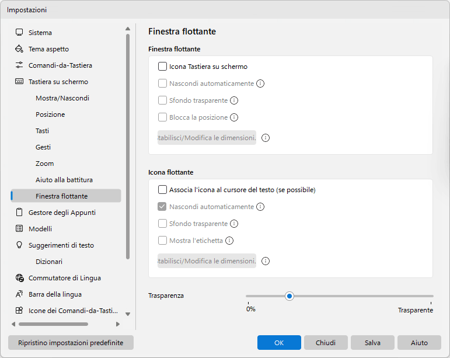Screen dimensions: 450x358
Task: Open info for Icona flottante Nascondi automaticamente
Action: click(x=260, y=207)
